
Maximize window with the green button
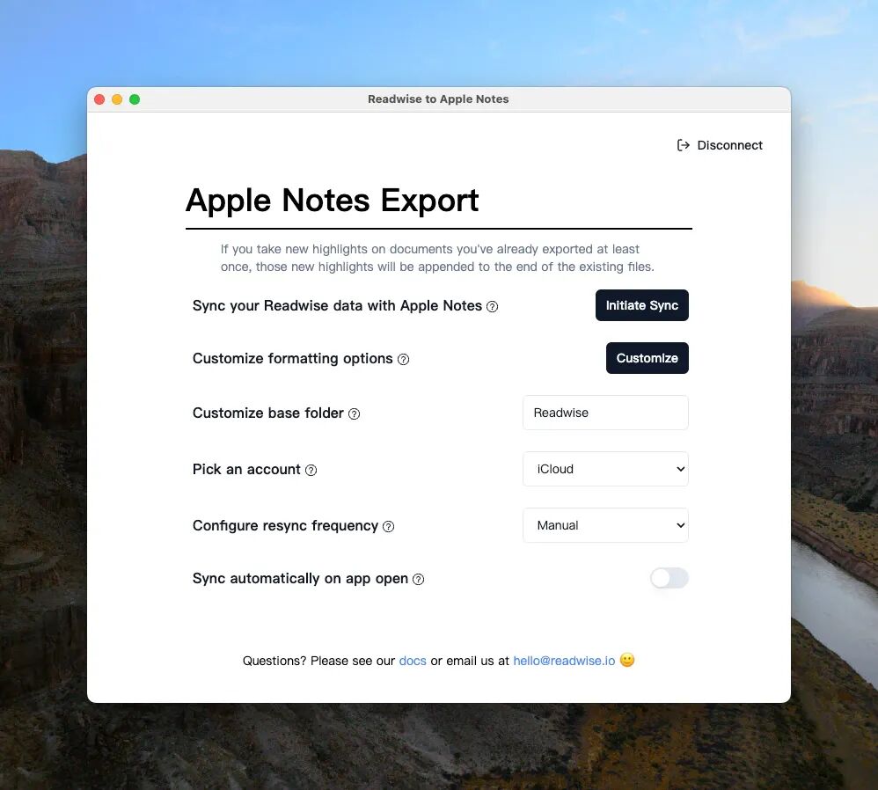pos(135,99)
